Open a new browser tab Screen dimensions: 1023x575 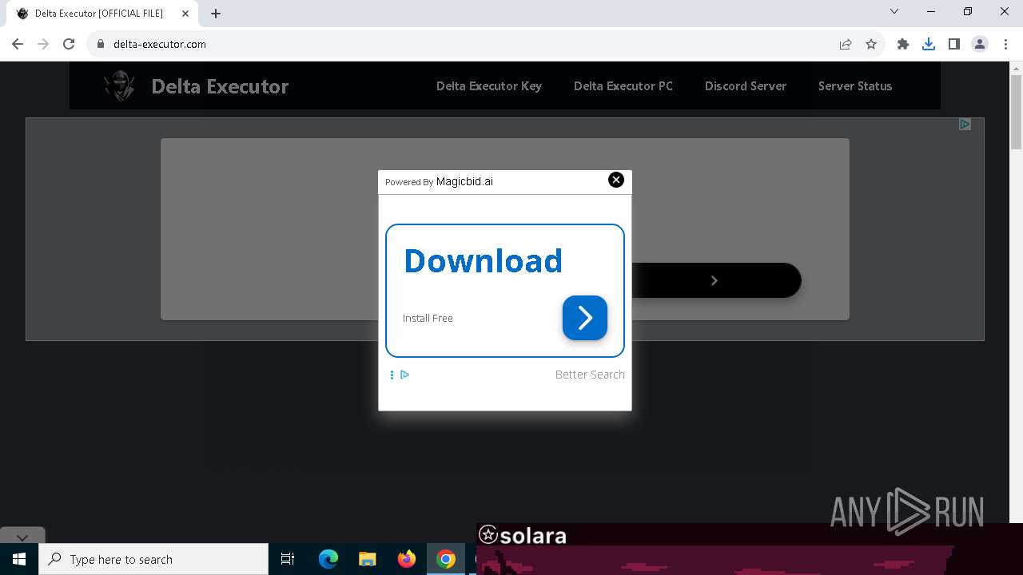click(216, 14)
